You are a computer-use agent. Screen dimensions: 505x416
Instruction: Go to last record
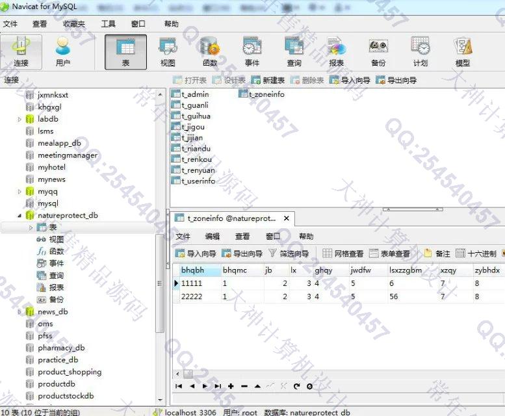[x=218, y=386]
